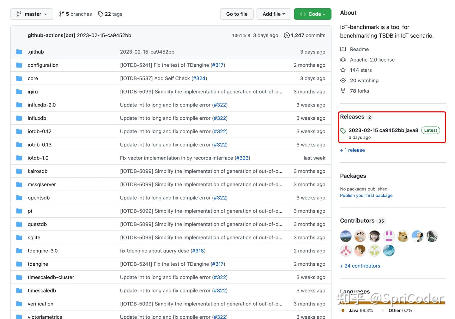Click the Java language color dot
This screenshot has width=455, height=319.
pyautogui.click(x=343, y=310)
